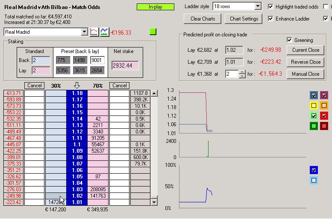This screenshot has width=332, height=219.
Task: Click the green status square indicator
Action: (x=153, y=32)
